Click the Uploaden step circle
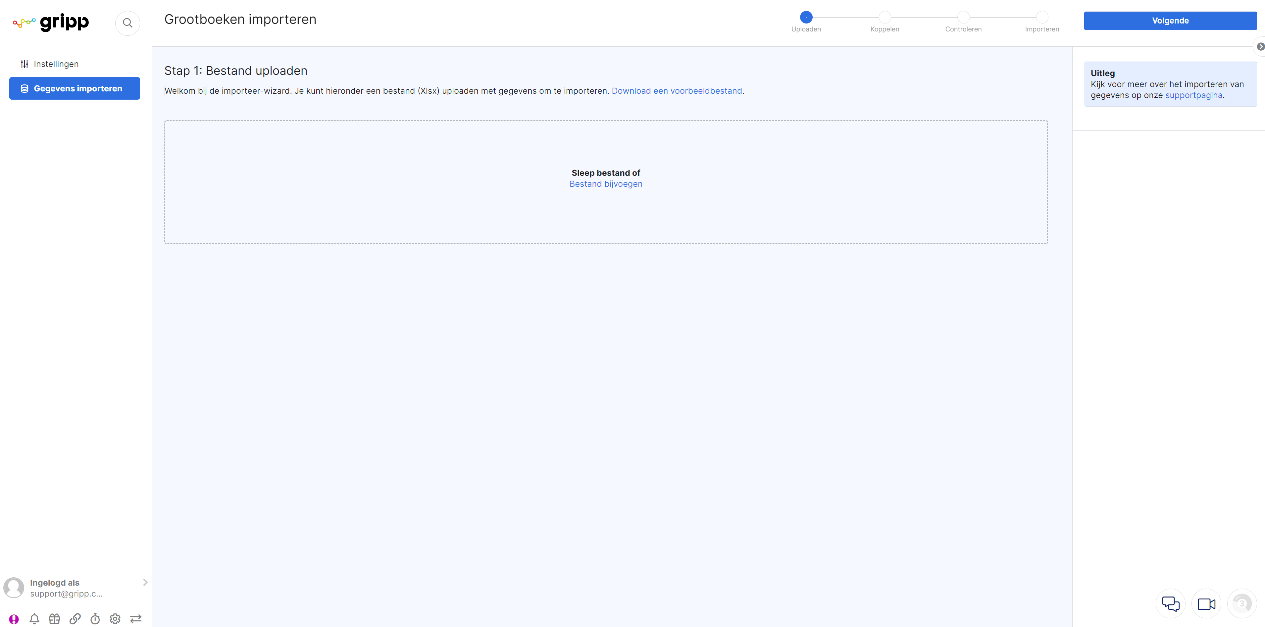 806,17
